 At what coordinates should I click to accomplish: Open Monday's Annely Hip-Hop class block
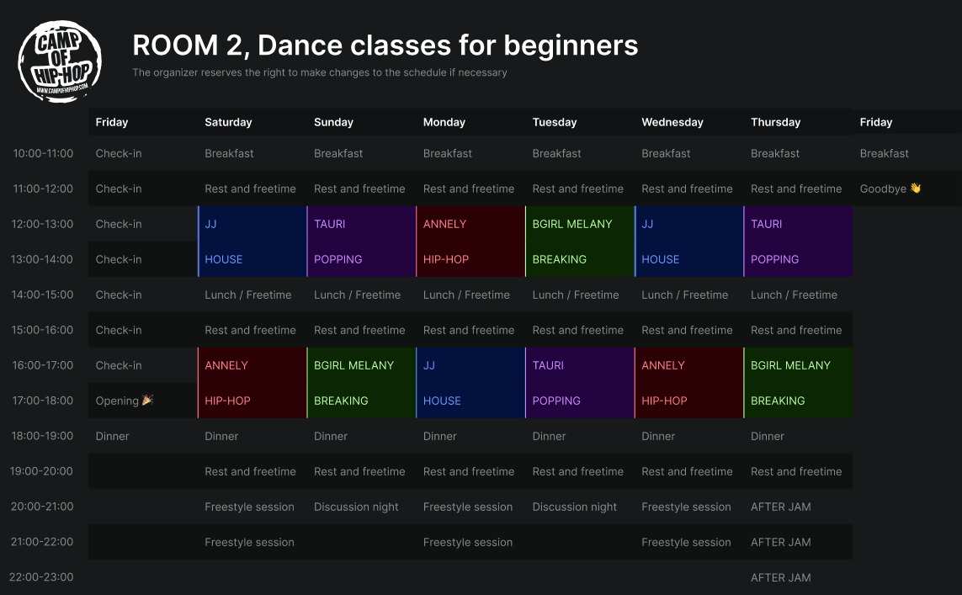pos(470,242)
